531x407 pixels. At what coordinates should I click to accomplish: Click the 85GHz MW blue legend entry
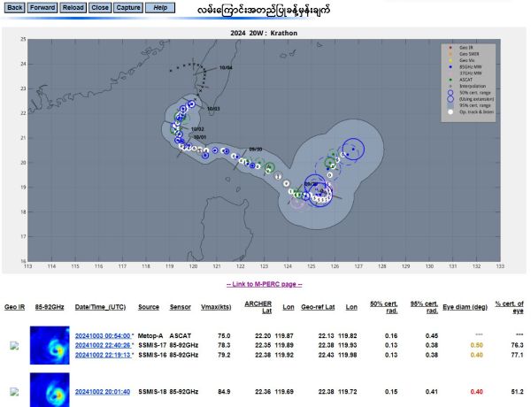coord(465,67)
